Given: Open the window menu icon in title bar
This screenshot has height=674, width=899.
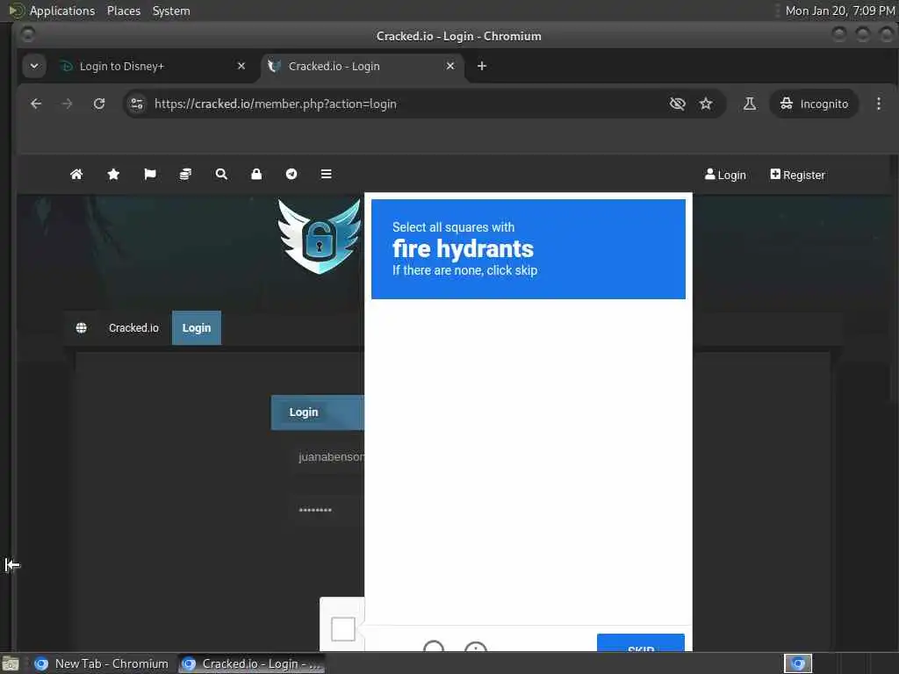Looking at the screenshot, I should (x=27, y=35).
